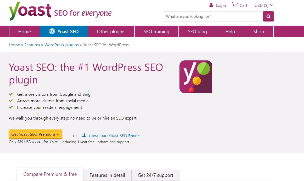Open the USD ($) currency dropdown

[x=263, y=5]
